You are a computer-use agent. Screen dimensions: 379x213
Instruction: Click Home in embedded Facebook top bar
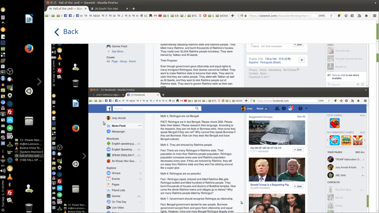(260, 109)
